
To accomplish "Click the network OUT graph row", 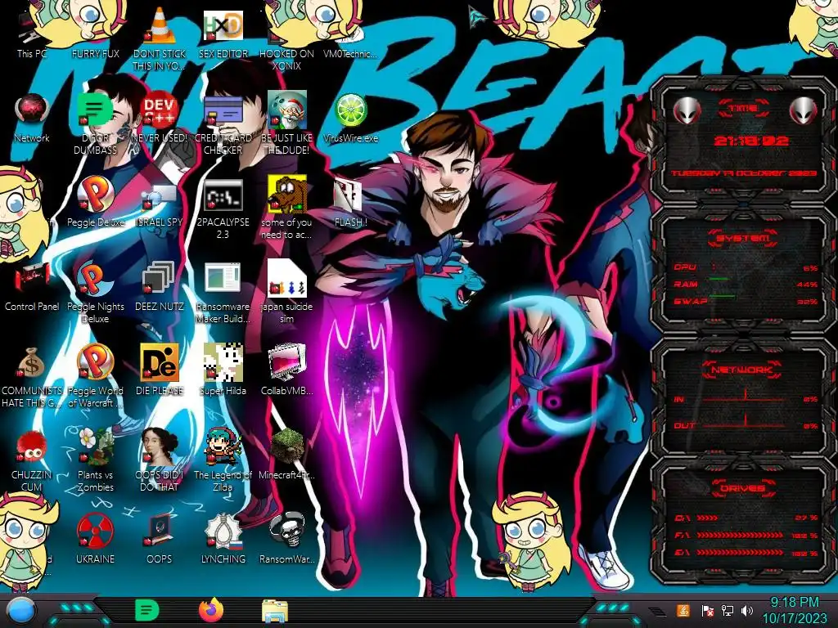I will pos(746,424).
